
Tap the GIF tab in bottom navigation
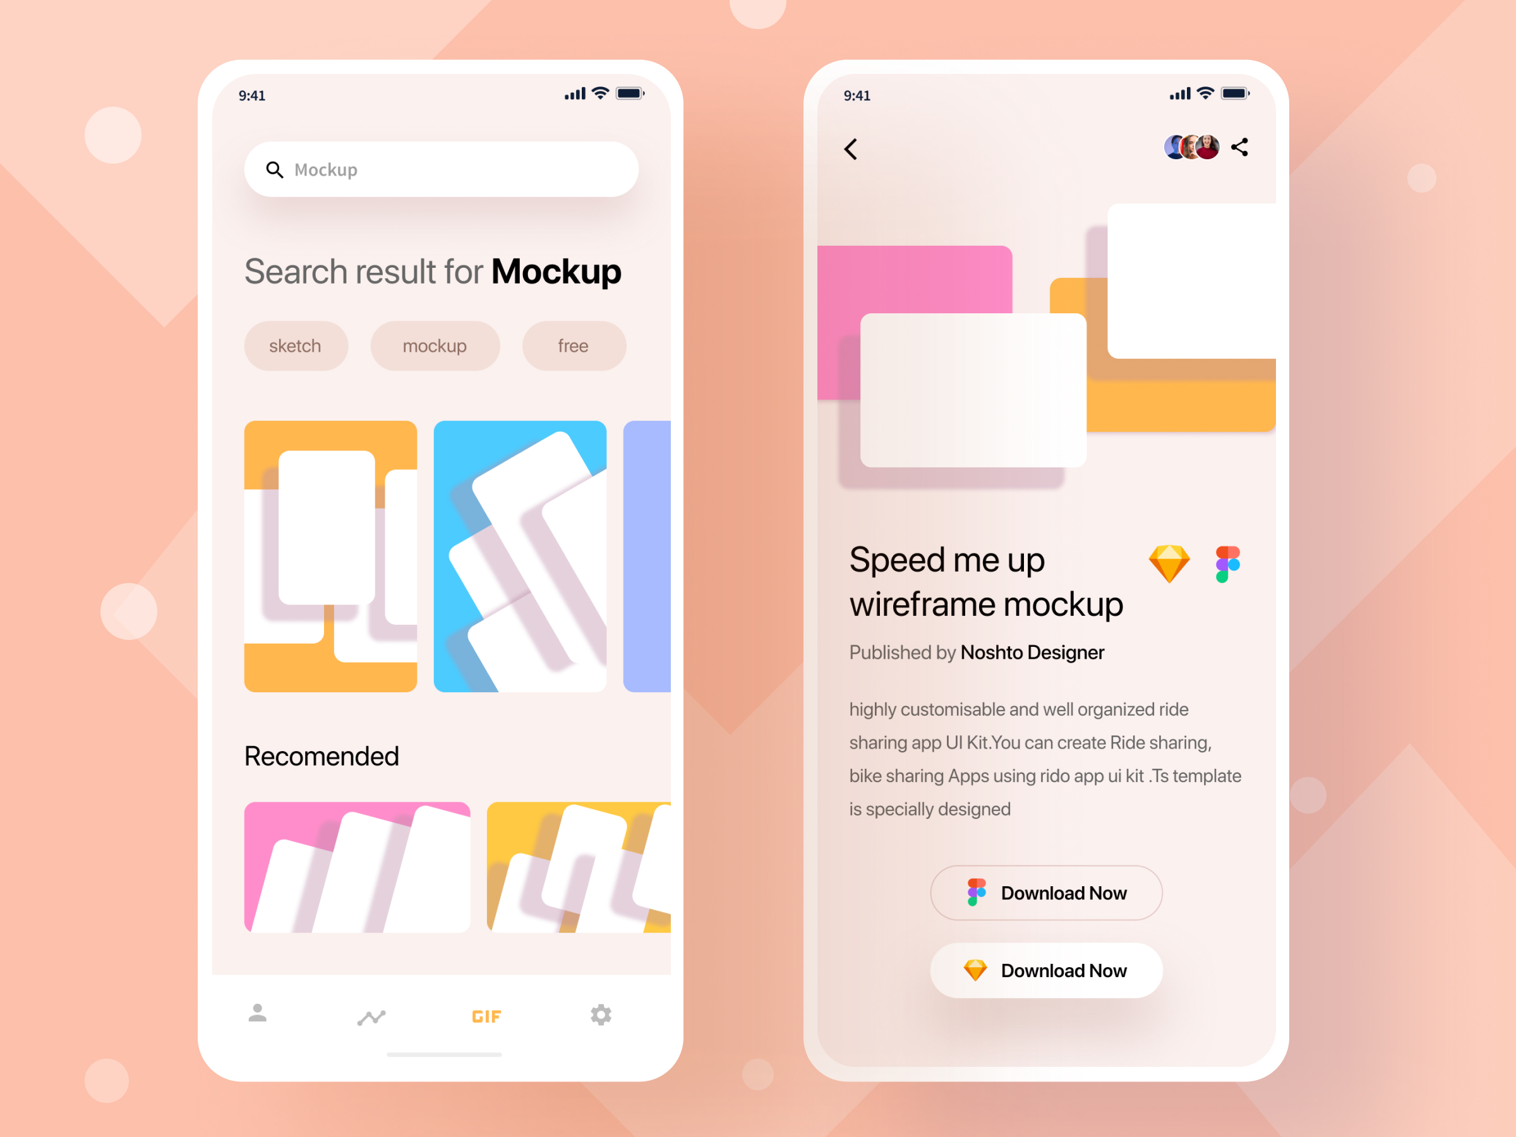486,1015
